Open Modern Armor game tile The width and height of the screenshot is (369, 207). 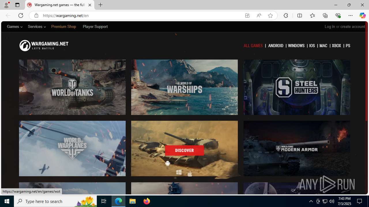tap(297, 148)
